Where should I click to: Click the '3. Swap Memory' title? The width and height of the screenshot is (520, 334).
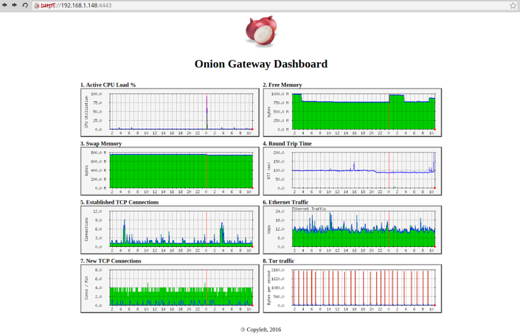[x=101, y=143]
